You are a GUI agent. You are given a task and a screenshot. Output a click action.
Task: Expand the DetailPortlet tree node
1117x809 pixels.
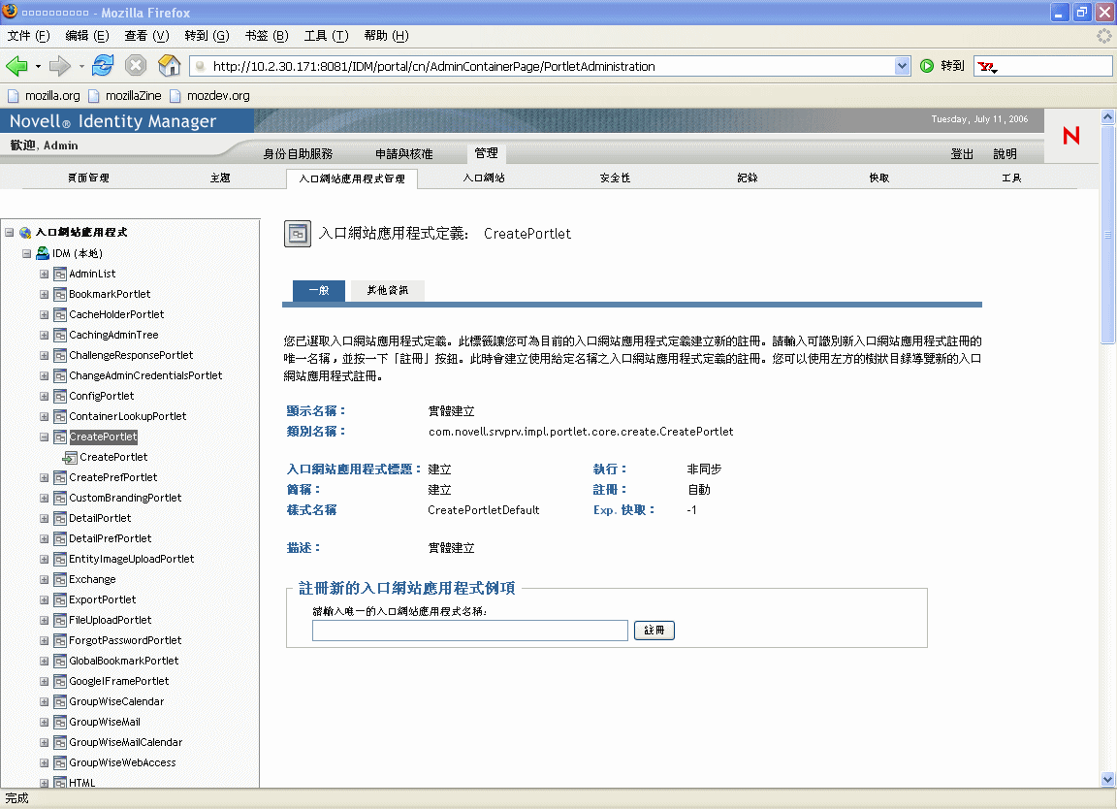(44, 518)
